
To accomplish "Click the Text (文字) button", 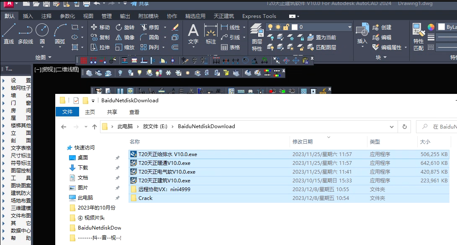I will click(193, 34).
